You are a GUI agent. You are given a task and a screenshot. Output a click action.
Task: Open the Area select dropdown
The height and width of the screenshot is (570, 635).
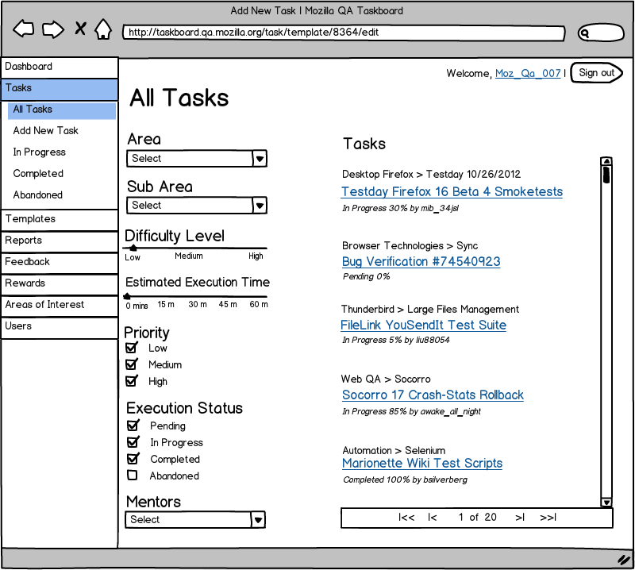[x=197, y=159]
